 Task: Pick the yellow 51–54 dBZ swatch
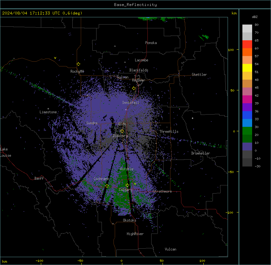[247, 68]
